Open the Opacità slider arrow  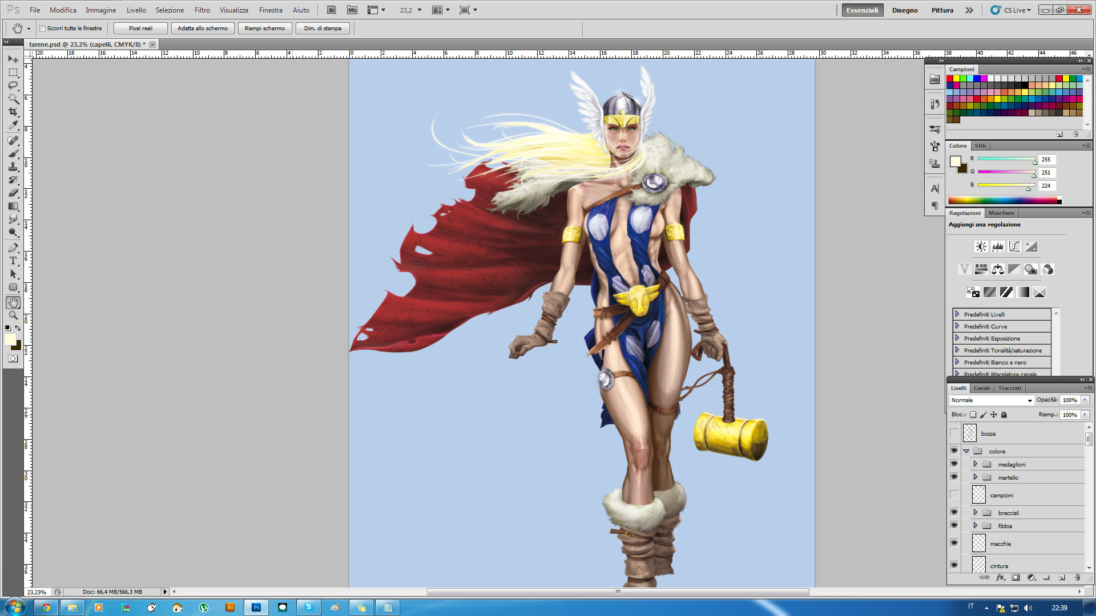(x=1085, y=400)
